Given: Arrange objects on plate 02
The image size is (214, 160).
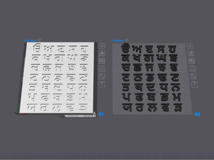Looking at the screenshot, I should [x=192, y=61].
